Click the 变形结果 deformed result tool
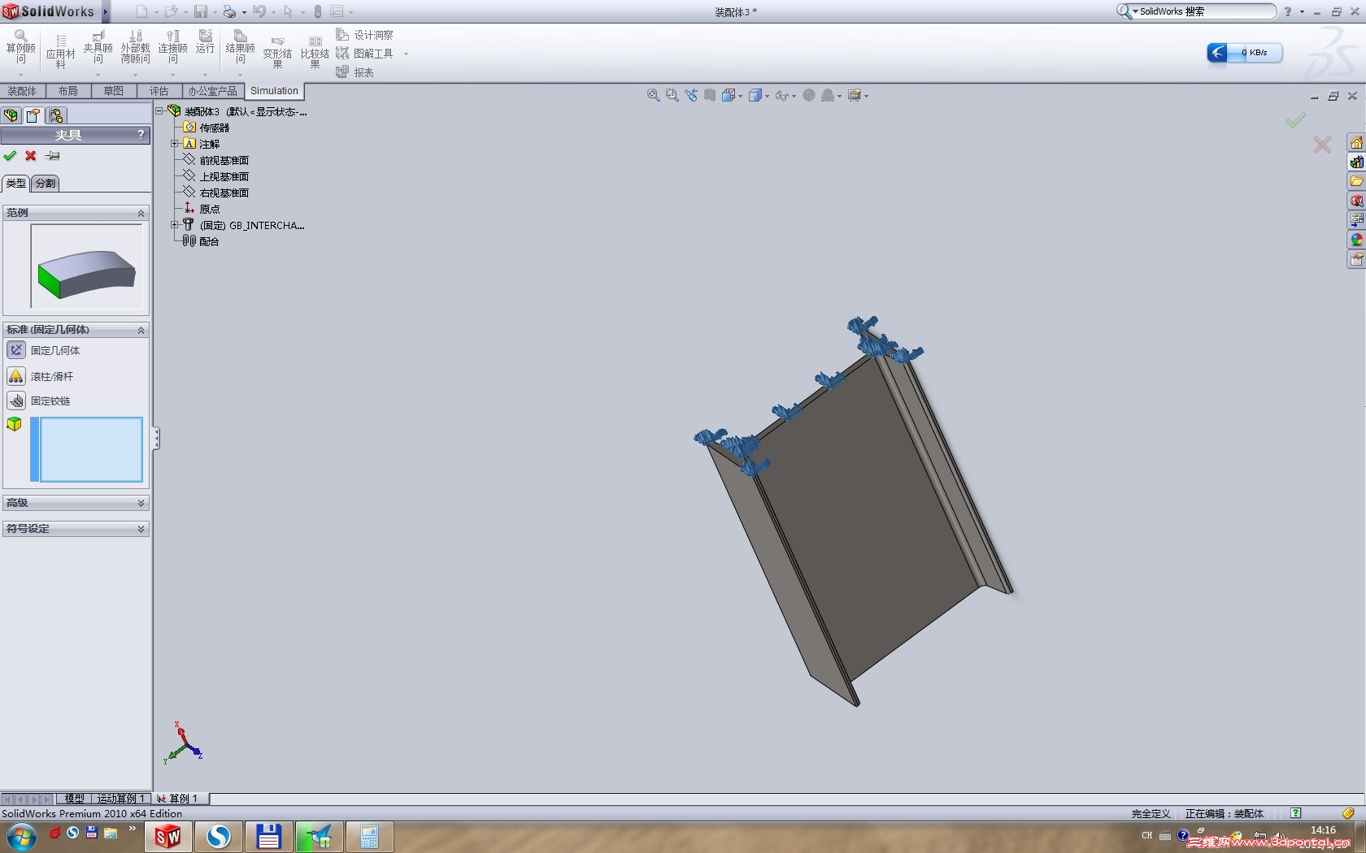Image resolution: width=1366 pixels, height=853 pixels. [277, 53]
